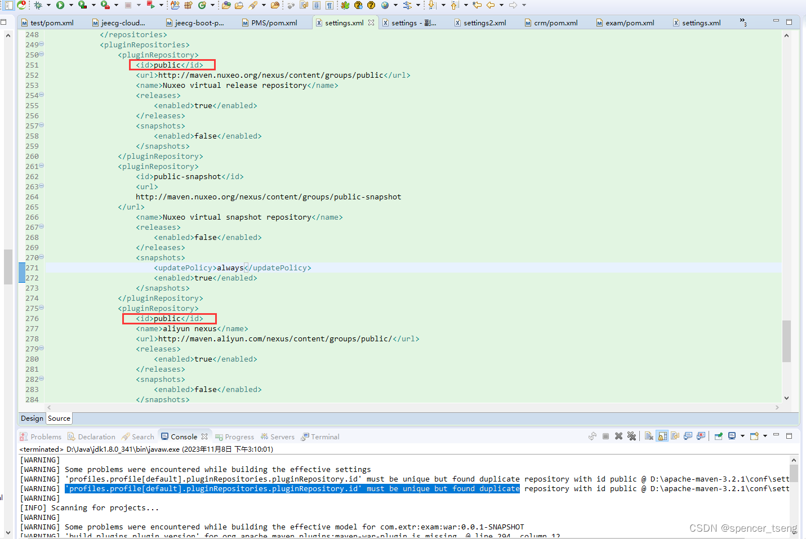Clear the Console output
The image size is (806, 539).
[x=648, y=436]
